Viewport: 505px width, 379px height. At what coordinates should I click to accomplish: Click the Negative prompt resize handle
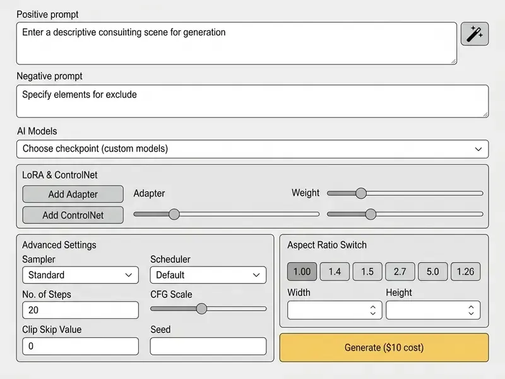tap(485, 114)
